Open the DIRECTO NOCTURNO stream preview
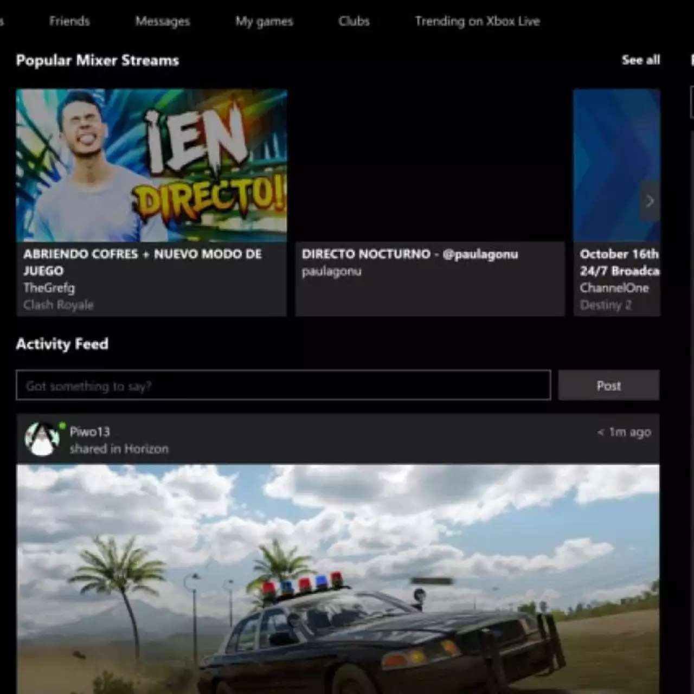Screen dimensions: 694x694 tap(430, 165)
